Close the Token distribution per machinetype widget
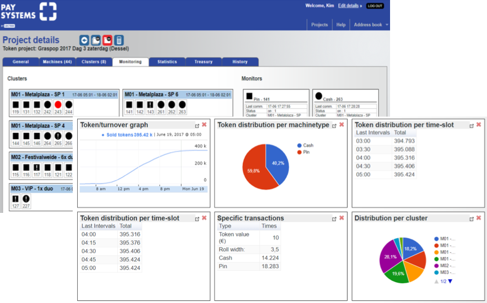 click(341, 124)
